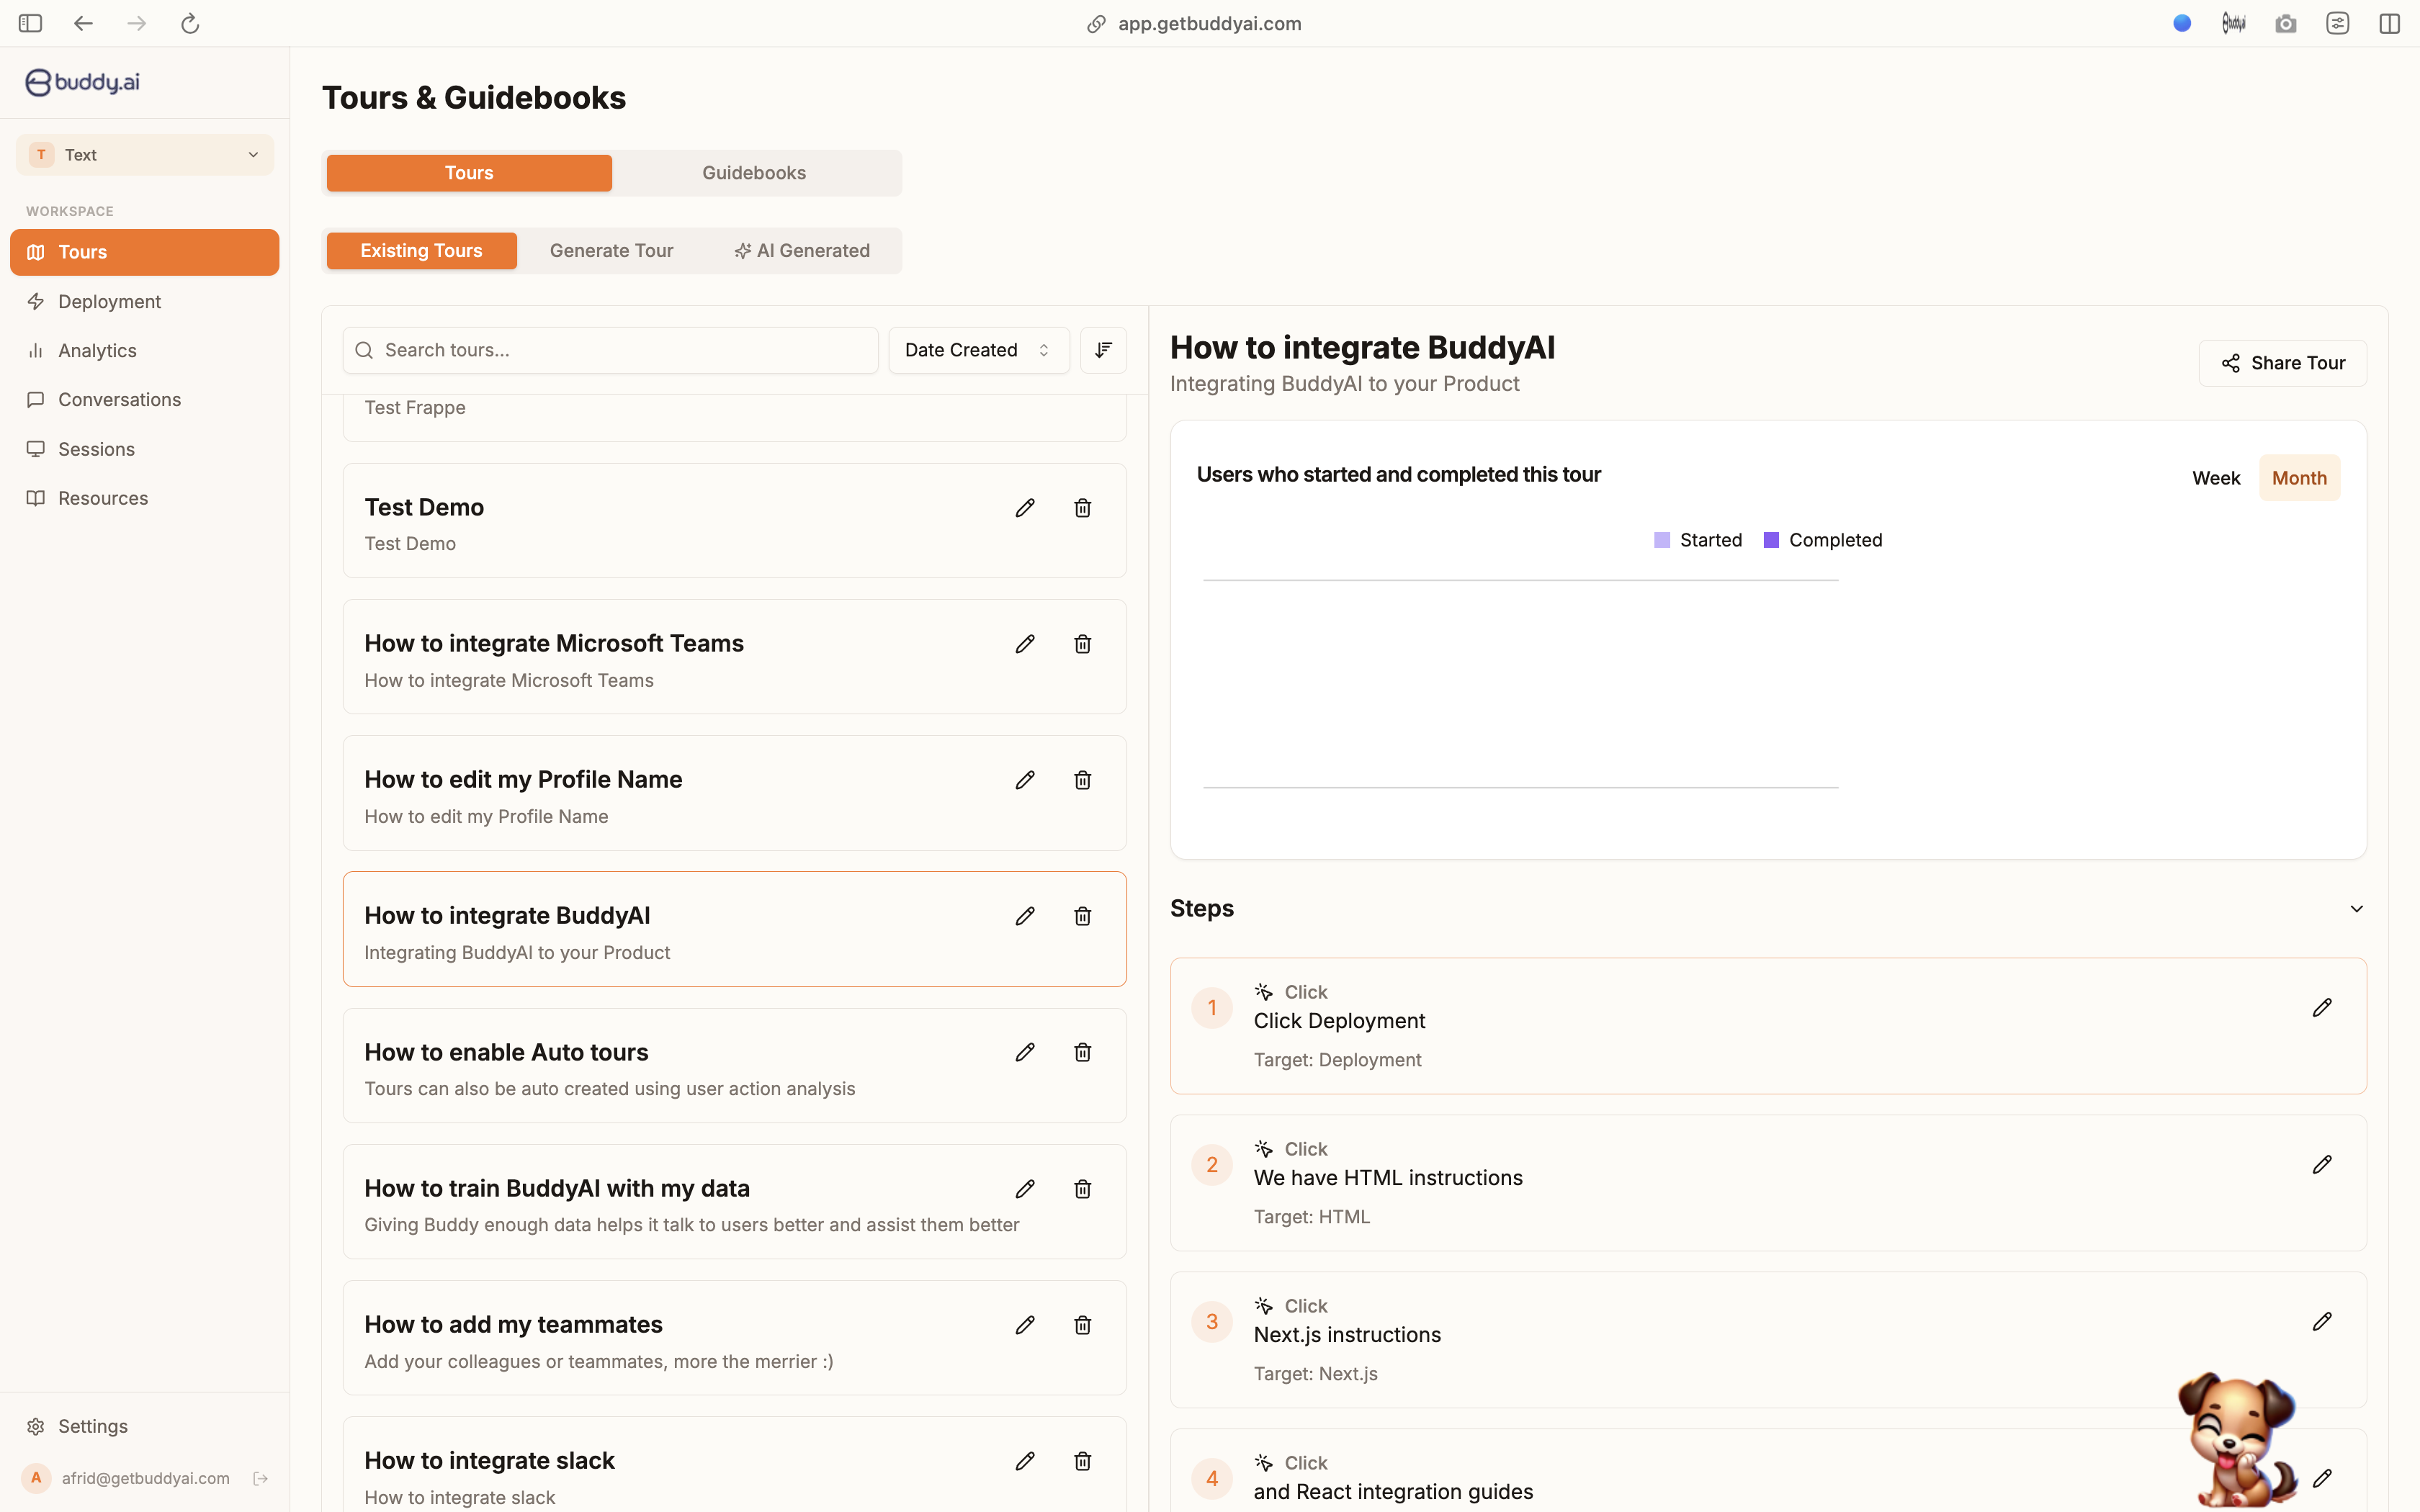Delete the add my teammates tour
This screenshot has height=1512, width=2420.
1082,1325
